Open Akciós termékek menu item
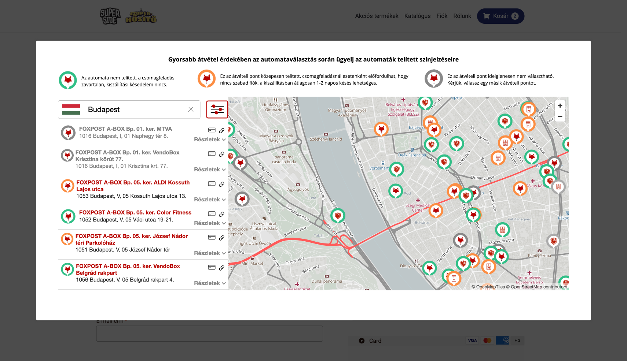627x361 pixels. [x=377, y=16]
